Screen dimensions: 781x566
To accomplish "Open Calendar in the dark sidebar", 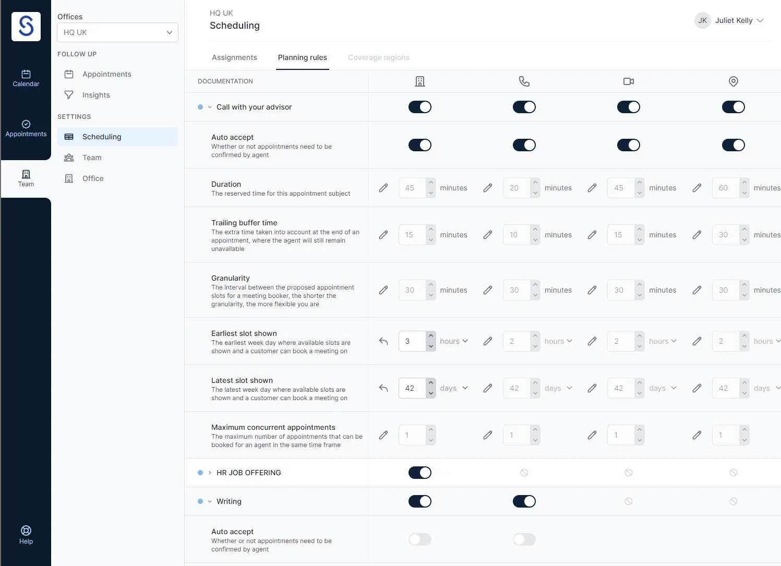I will point(26,78).
